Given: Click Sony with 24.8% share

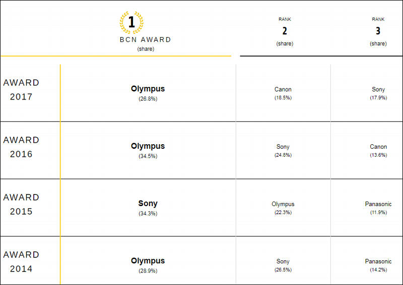Looking at the screenshot, I should pos(283,151).
